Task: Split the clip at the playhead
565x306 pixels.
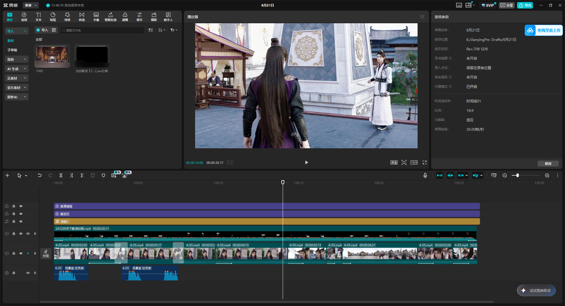Action: [x=61, y=175]
